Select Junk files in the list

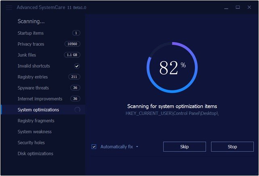tap(43, 55)
